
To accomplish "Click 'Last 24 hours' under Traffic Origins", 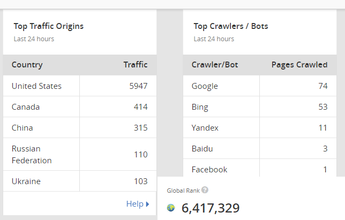I will pos(34,39).
